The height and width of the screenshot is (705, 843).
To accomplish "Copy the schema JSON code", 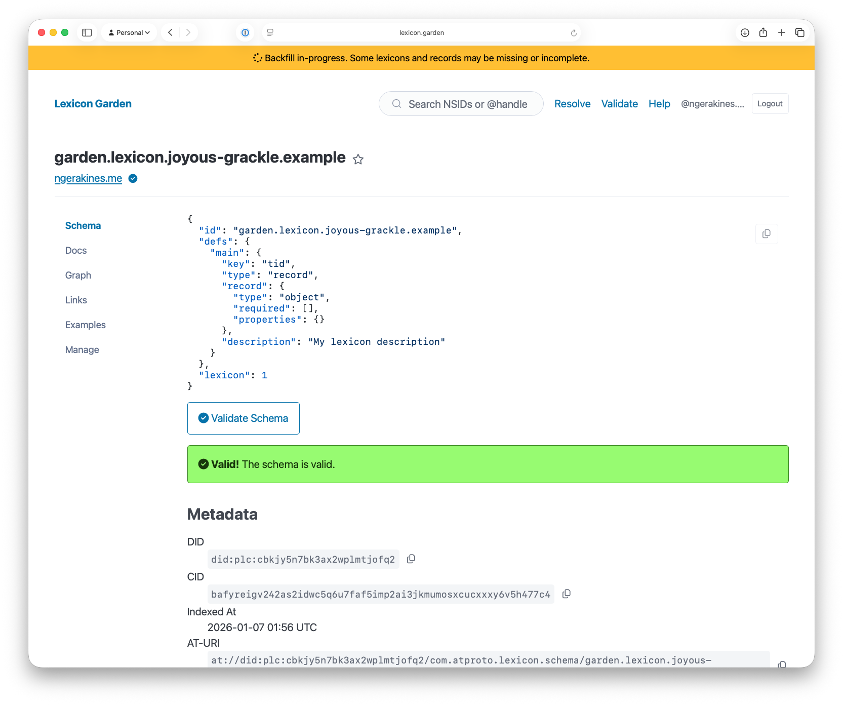I will (766, 234).
